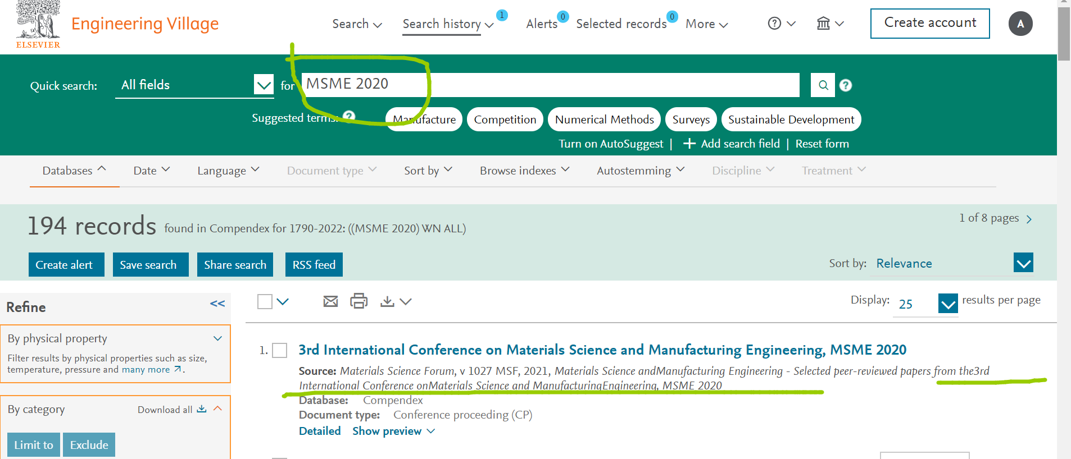Open Selected records
This screenshot has height=459, width=1071.
tap(621, 24)
